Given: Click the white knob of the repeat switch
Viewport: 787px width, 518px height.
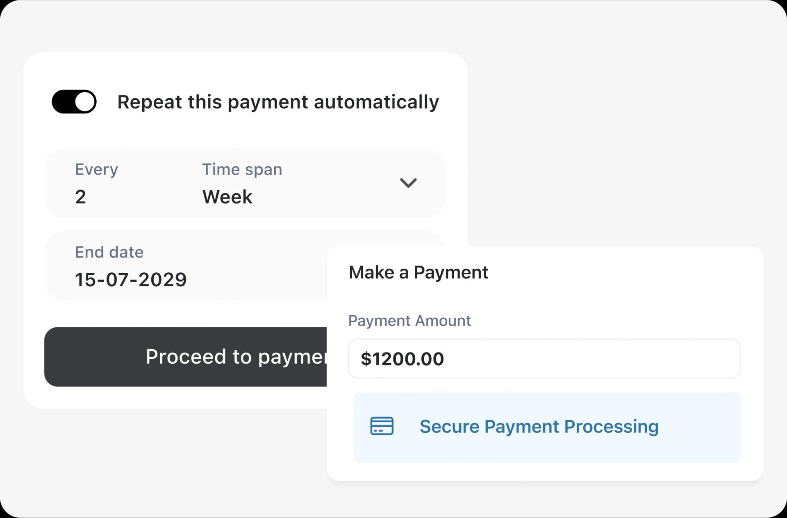Looking at the screenshot, I should click(85, 102).
